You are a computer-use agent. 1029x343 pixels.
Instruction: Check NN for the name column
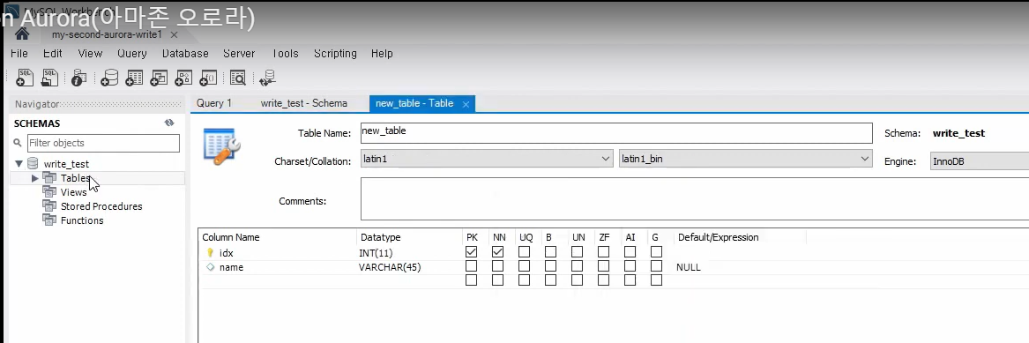click(497, 266)
